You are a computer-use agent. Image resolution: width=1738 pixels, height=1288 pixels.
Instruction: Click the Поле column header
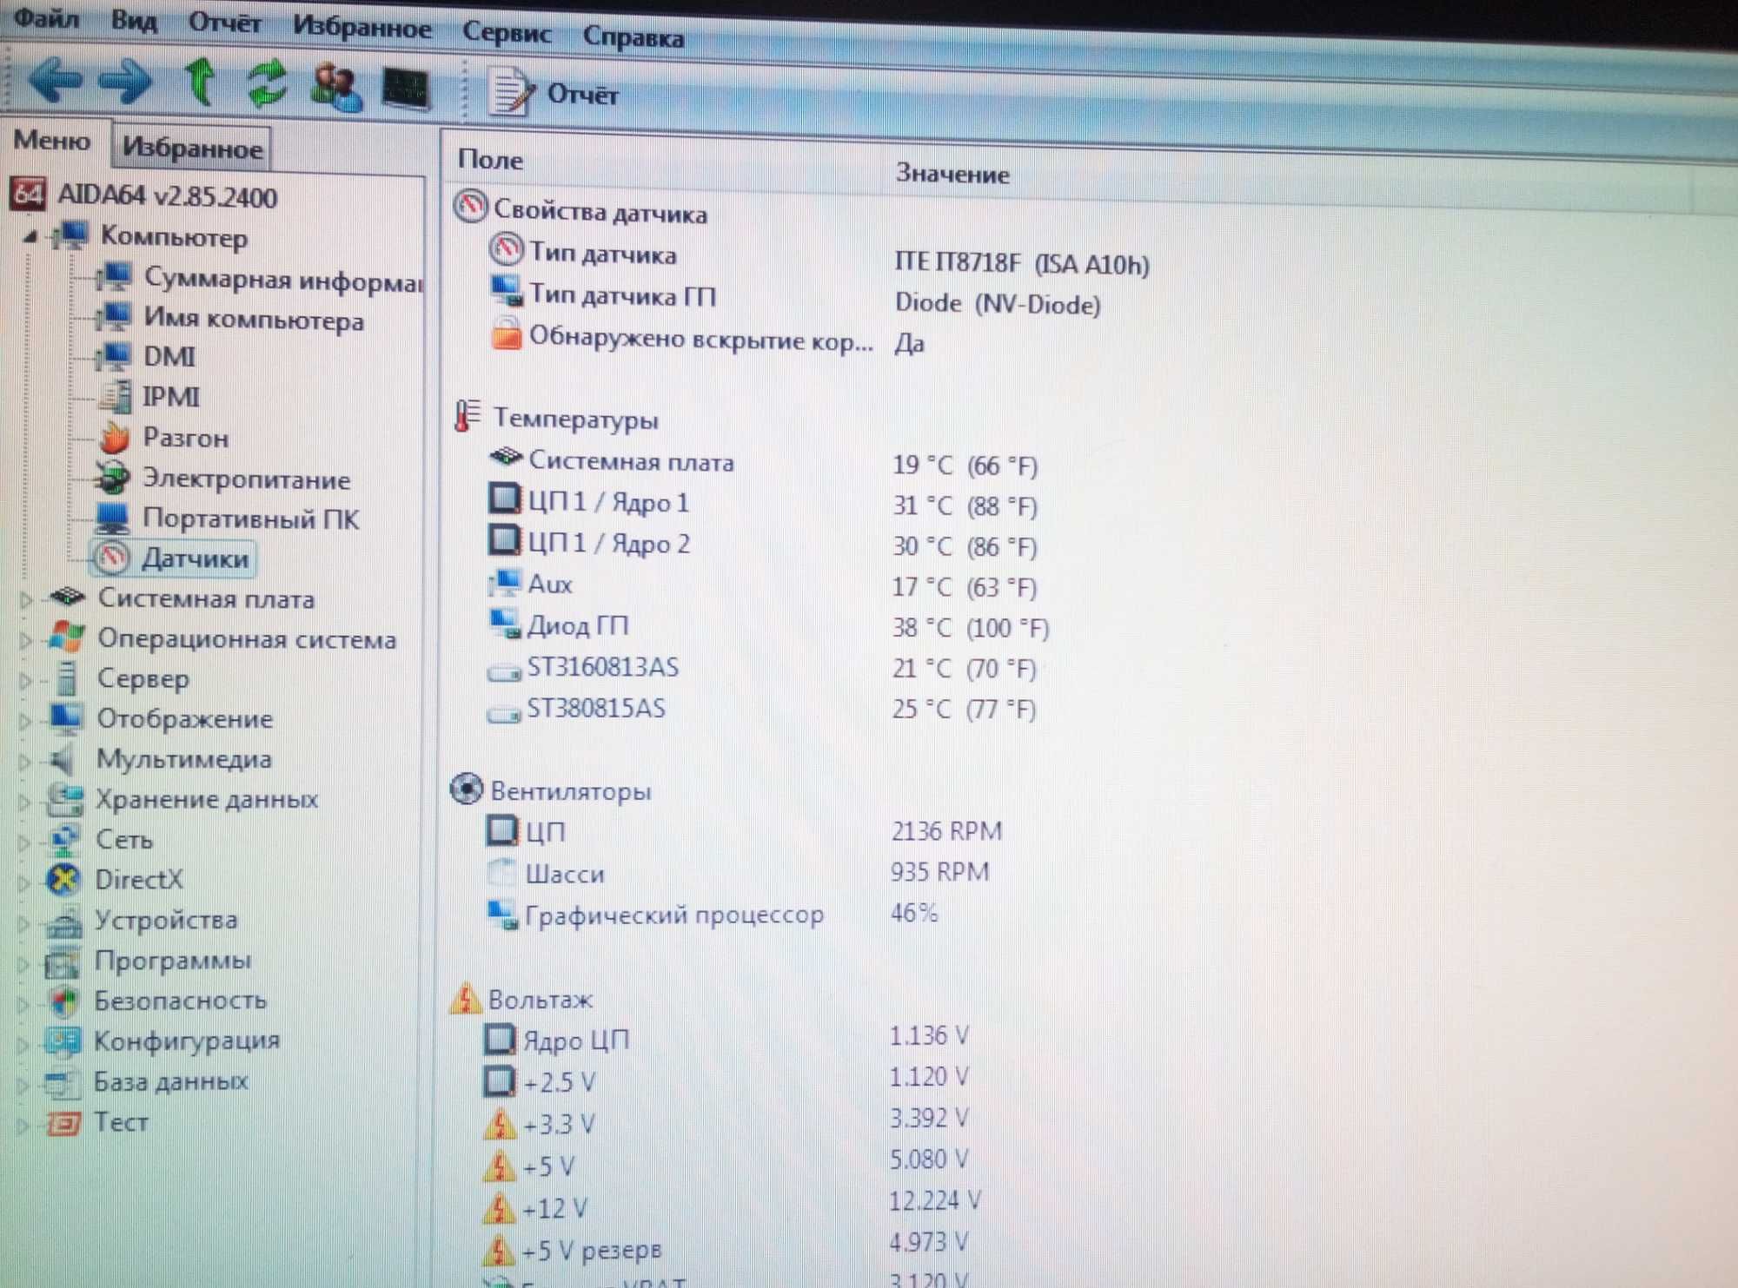coord(489,159)
